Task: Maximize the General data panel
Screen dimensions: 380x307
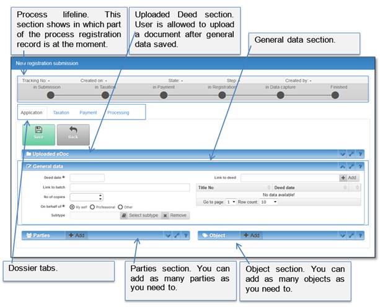Action: coord(351,166)
